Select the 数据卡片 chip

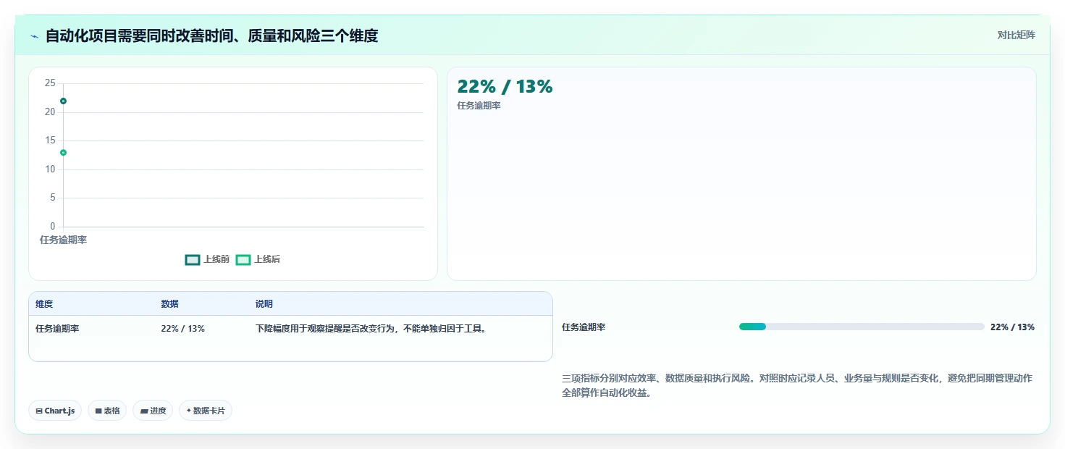(206, 411)
